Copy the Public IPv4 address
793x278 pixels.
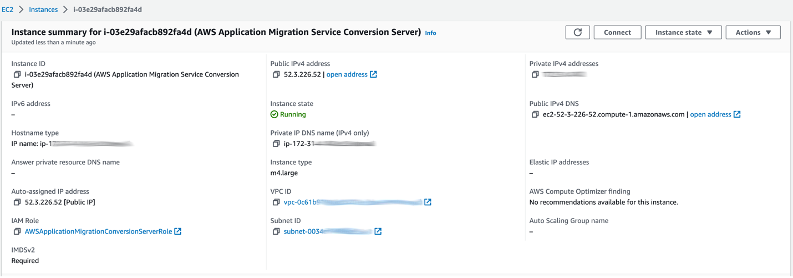click(x=276, y=74)
